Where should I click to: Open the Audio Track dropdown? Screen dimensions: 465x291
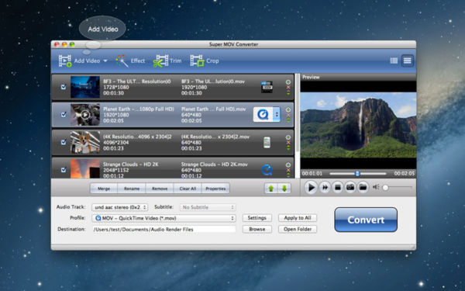[120, 207]
